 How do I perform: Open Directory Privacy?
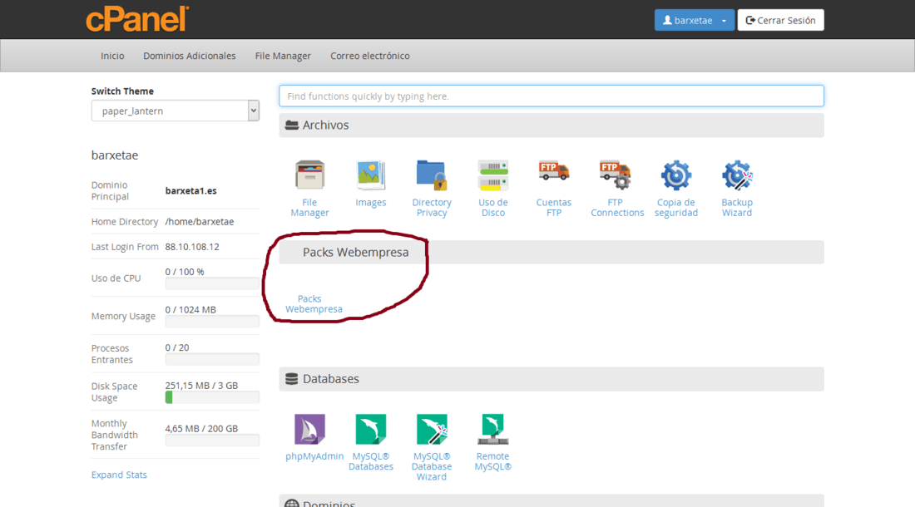coord(431,175)
